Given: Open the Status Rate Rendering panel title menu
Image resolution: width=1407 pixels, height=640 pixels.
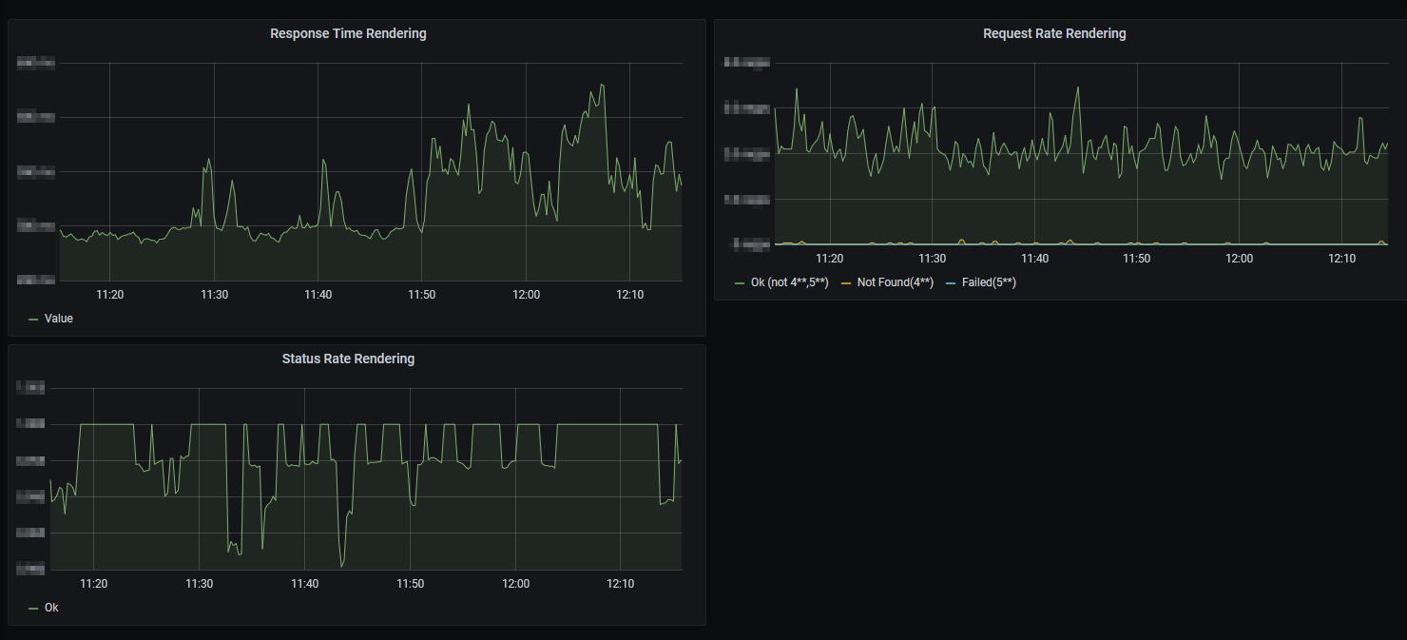Looking at the screenshot, I should tap(348, 359).
